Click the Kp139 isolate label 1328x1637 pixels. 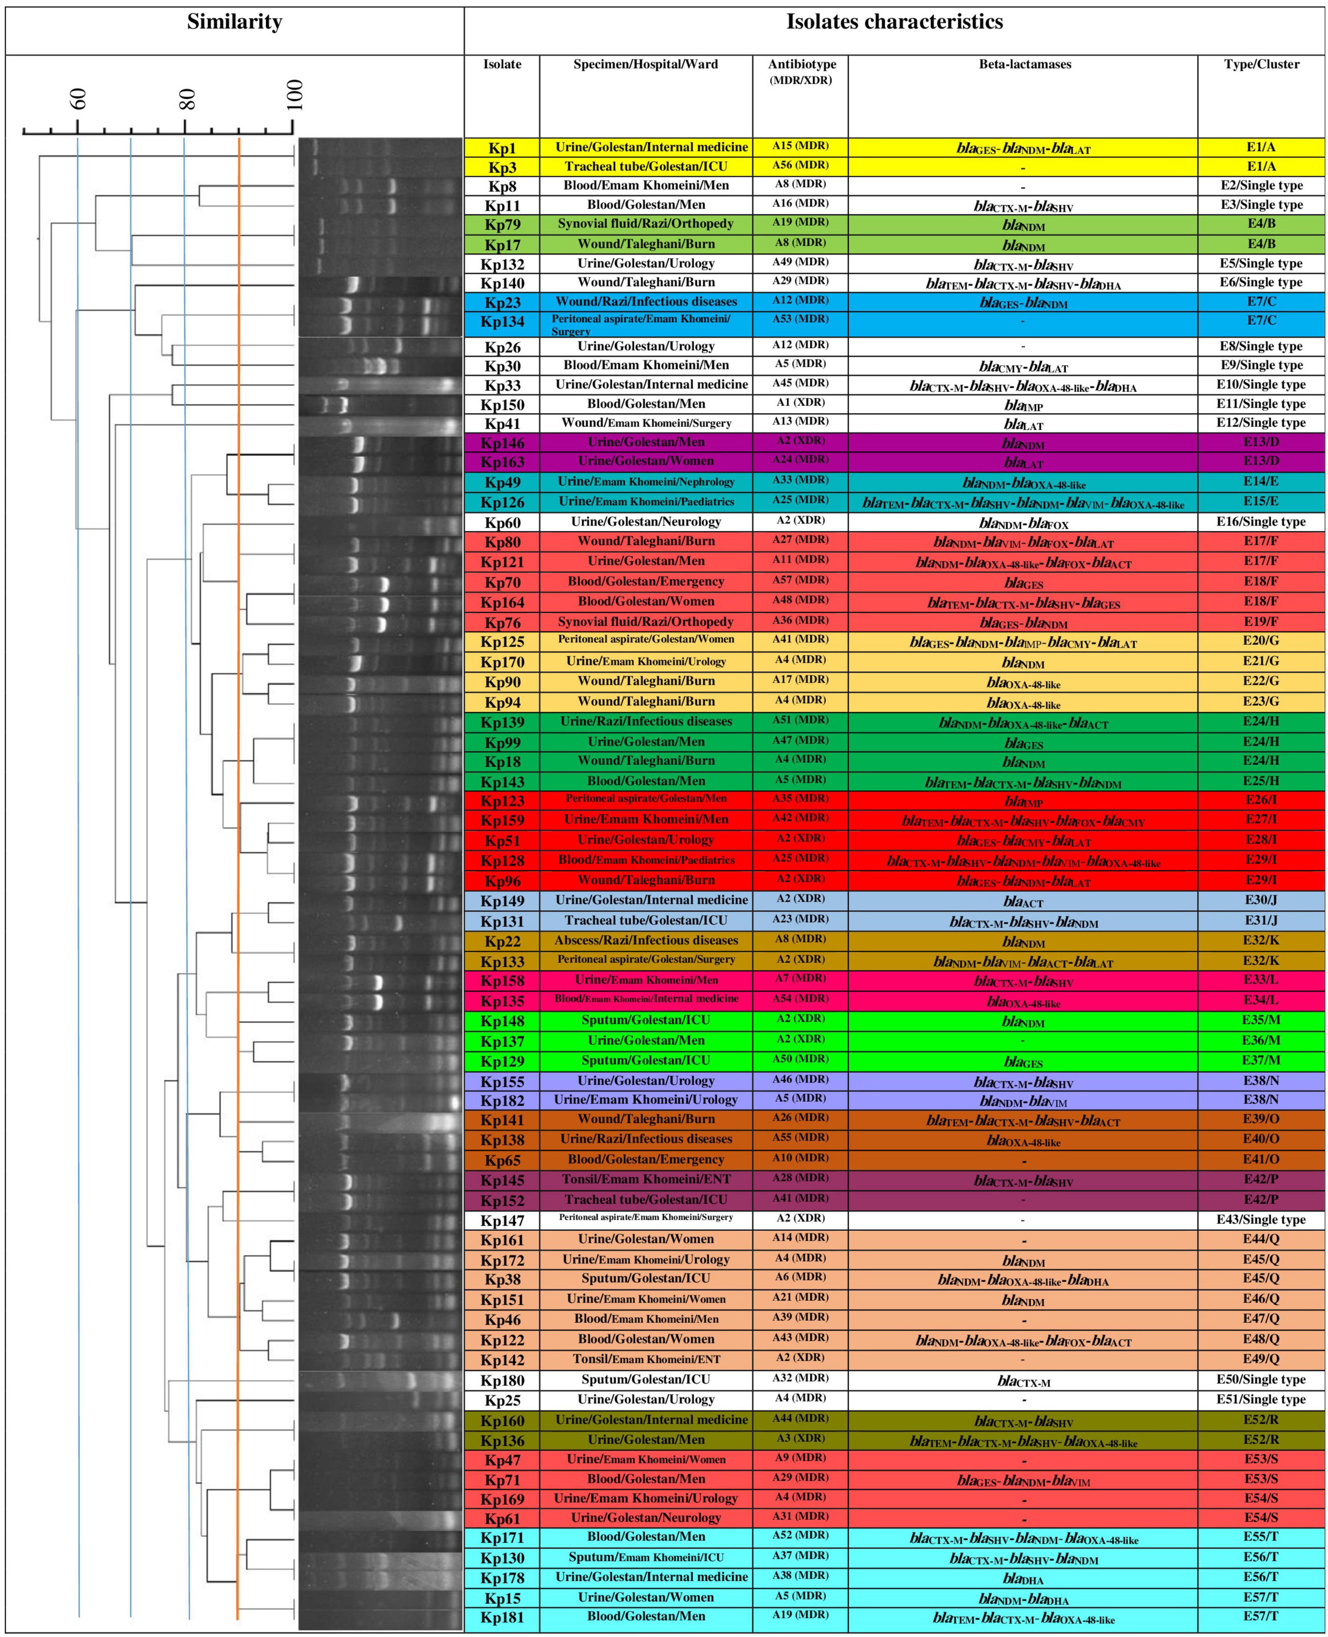click(x=502, y=723)
